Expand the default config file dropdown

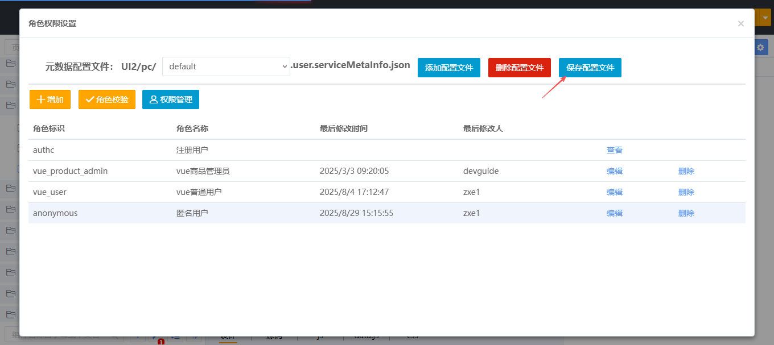point(226,66)
